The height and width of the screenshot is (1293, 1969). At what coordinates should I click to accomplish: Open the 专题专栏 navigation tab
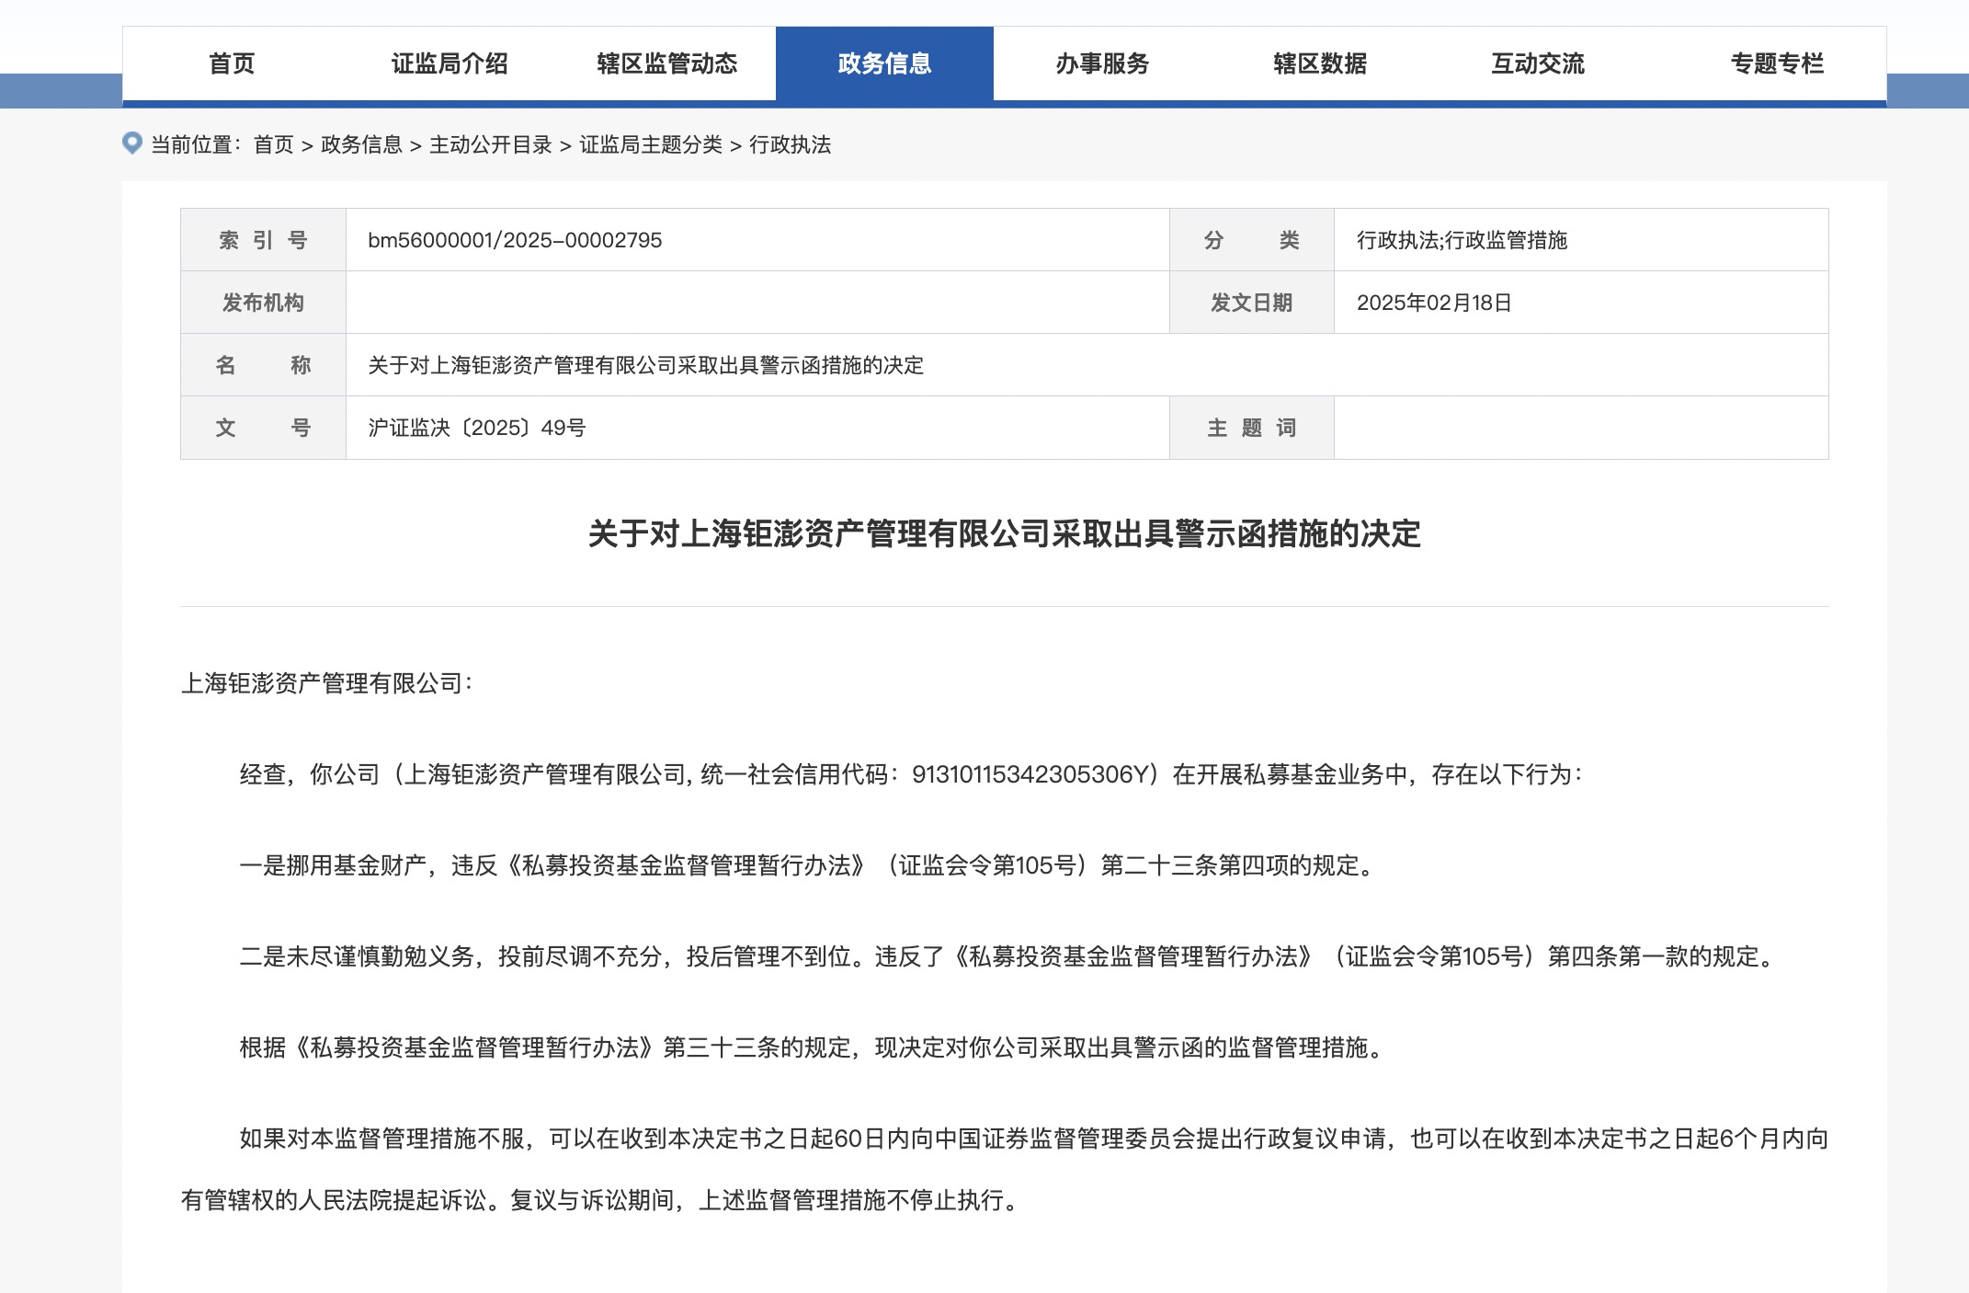[1777, 63]
